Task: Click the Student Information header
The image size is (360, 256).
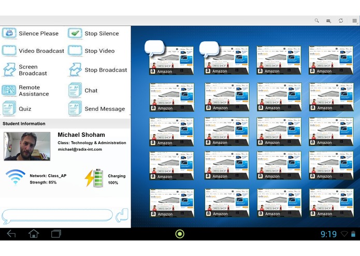Action: pyautogui.click(x=24, y=123)
